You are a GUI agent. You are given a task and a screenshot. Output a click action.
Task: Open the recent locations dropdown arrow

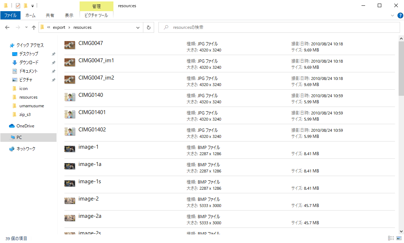[x=26, y=27]
